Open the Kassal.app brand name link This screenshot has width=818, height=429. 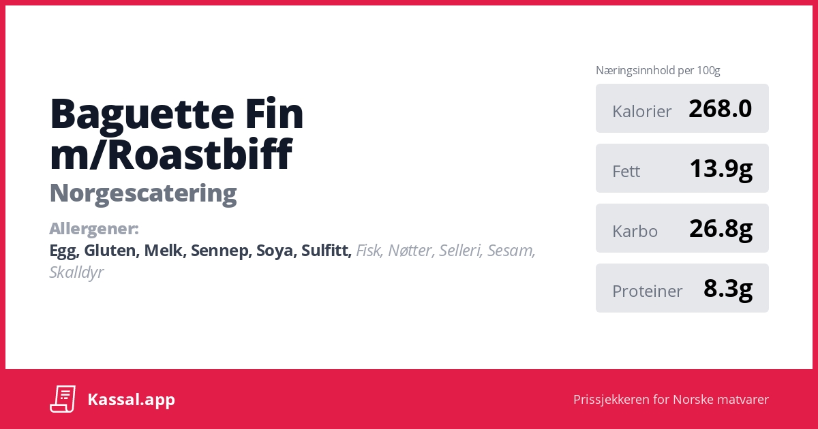[x=131, y=400]
